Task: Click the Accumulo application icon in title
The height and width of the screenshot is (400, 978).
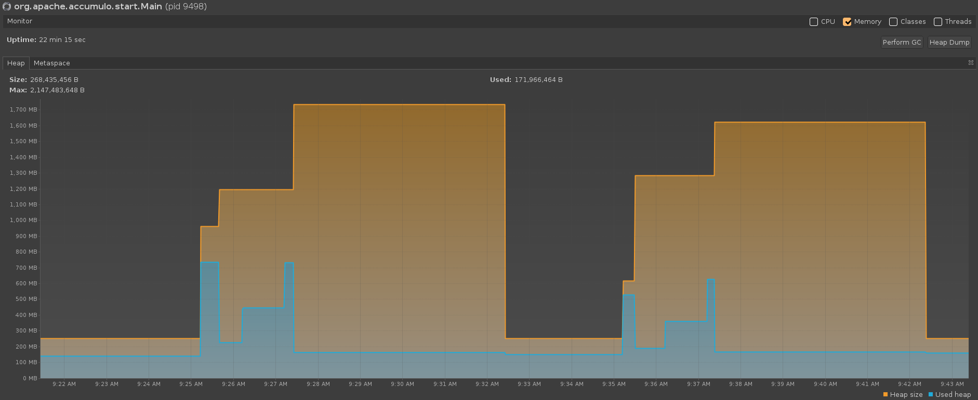Action: click(7, 7)
